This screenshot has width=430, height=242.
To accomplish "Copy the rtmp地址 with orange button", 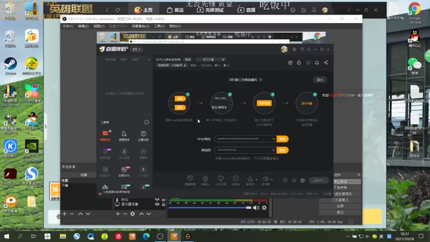I will pos(283,139).
